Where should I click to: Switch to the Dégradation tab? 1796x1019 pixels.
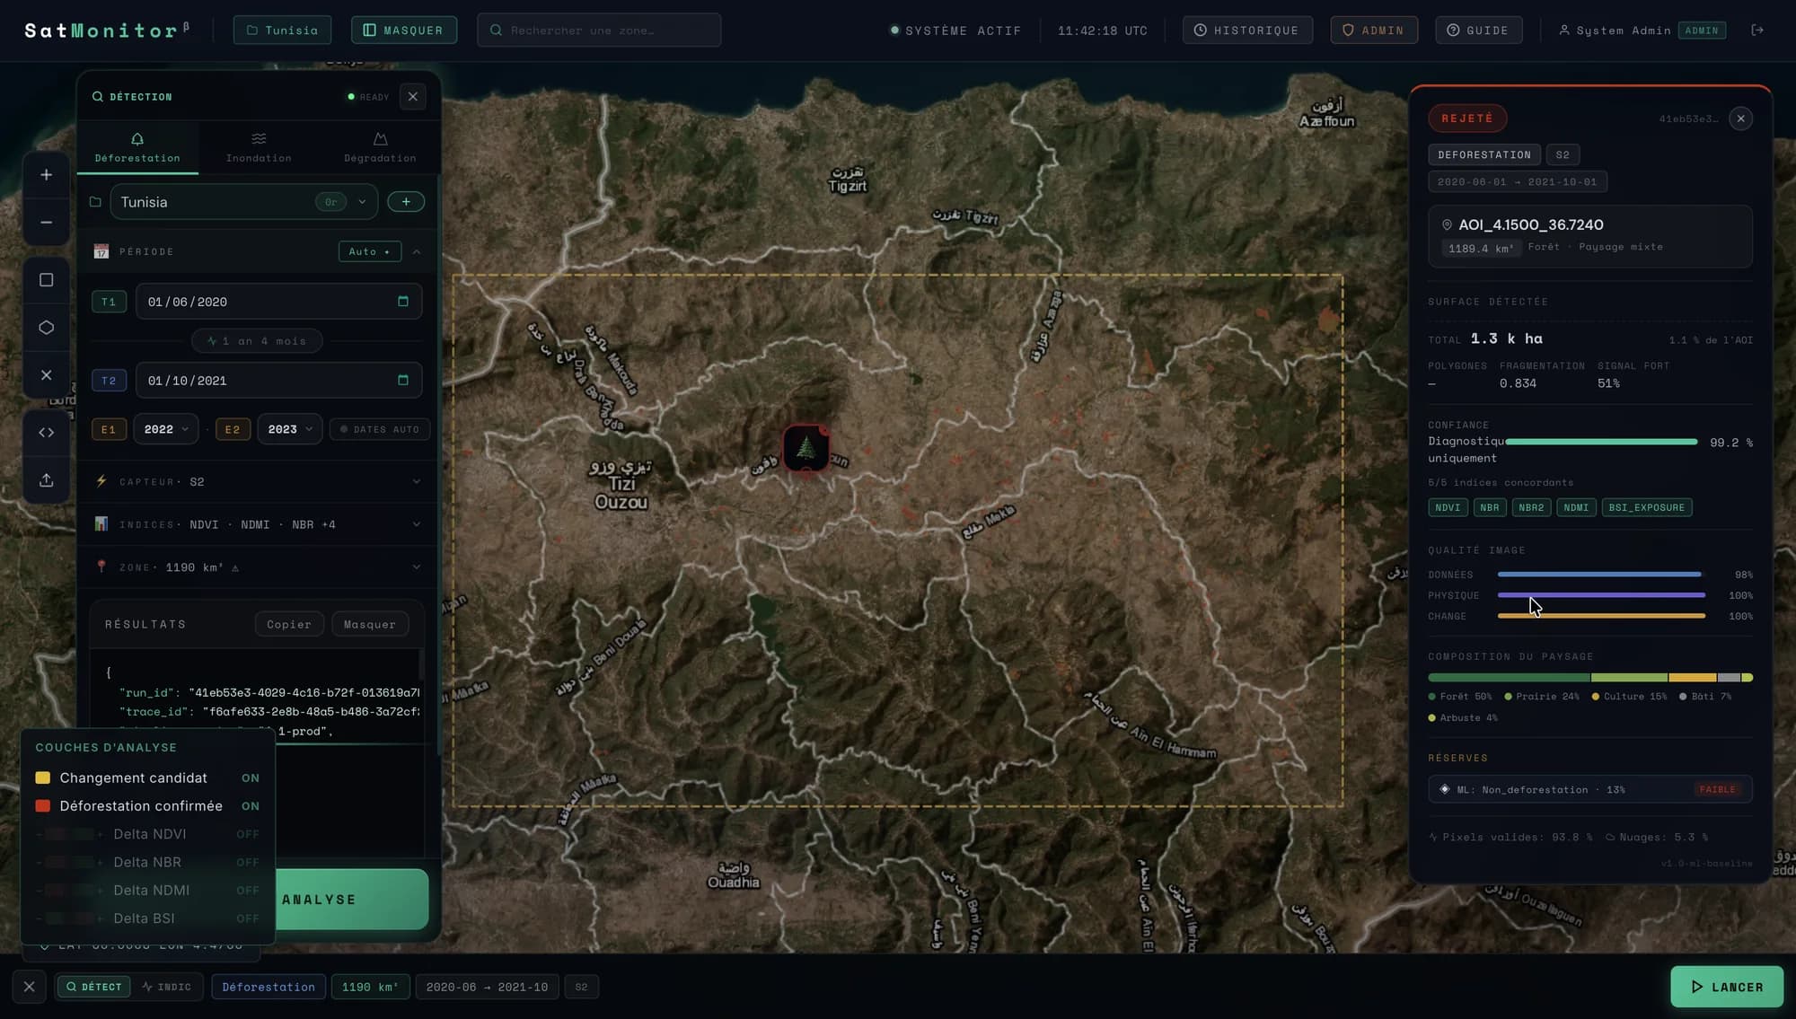click(380, 147)
